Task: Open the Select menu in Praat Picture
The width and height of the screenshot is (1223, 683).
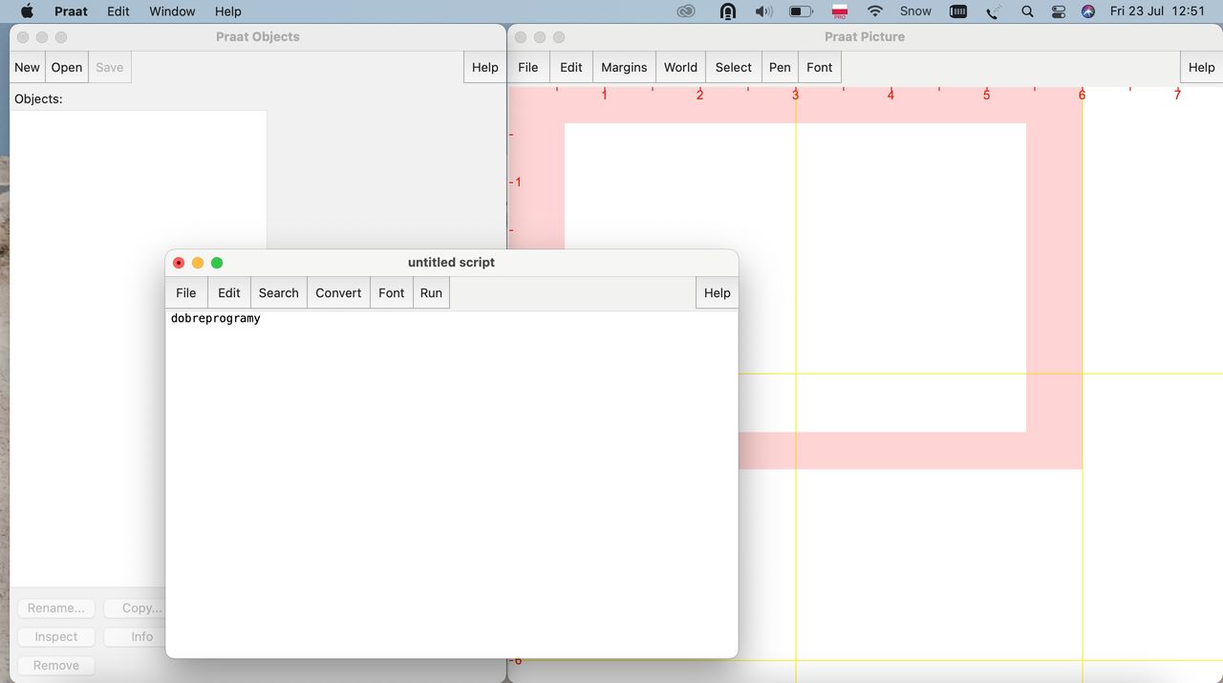Action: tap(734, 67)
